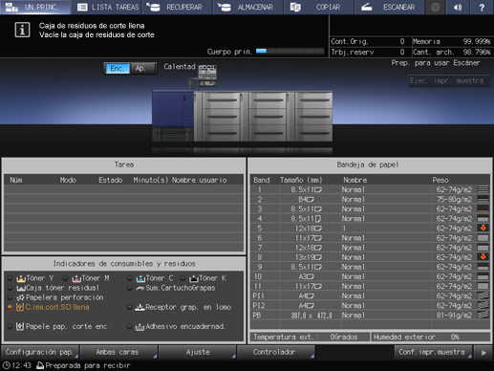Click the Humedad exterior field

pos(430,337)
